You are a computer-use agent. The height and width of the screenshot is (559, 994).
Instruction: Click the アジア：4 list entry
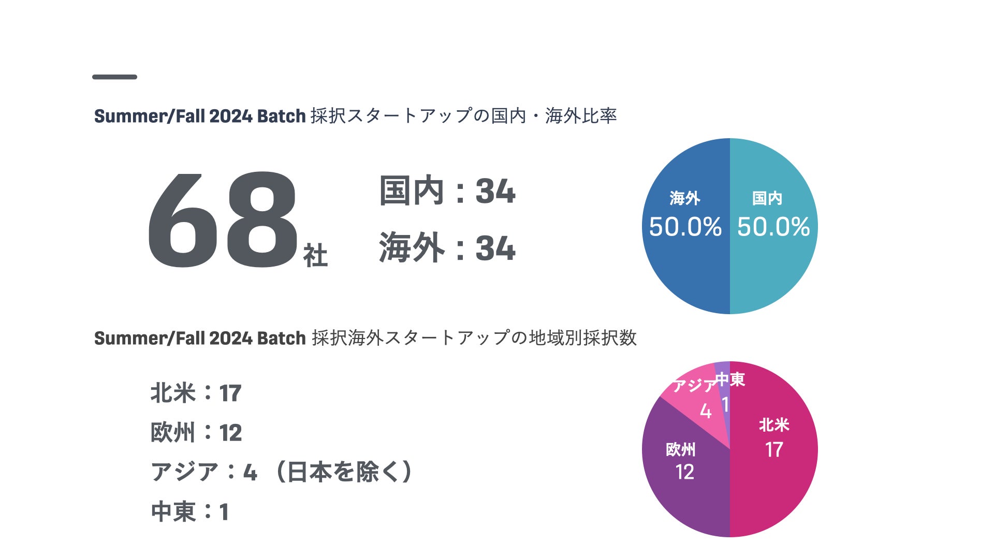204,472
